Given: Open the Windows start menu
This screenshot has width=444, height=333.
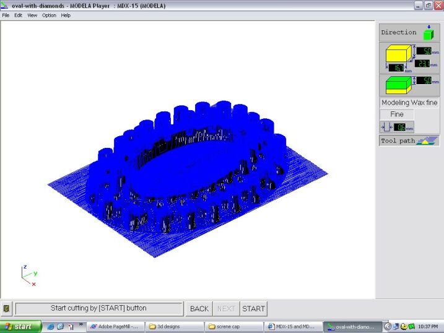Looking at the screenshot, I should point(20,326).
